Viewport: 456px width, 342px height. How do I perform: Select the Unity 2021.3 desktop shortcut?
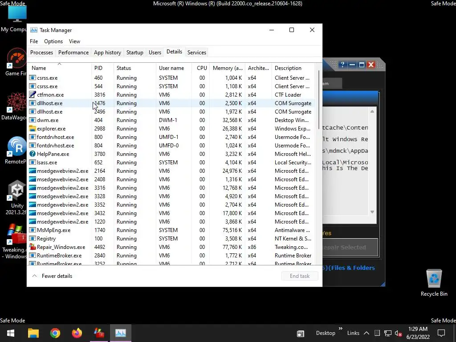(16, 197)
